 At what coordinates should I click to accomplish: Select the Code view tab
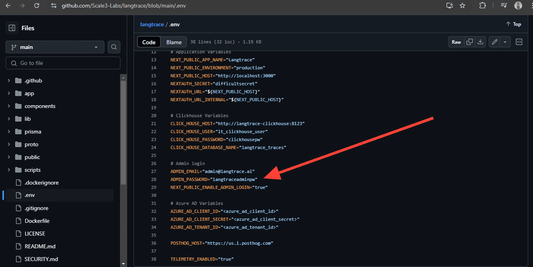[x=149, y=42]
